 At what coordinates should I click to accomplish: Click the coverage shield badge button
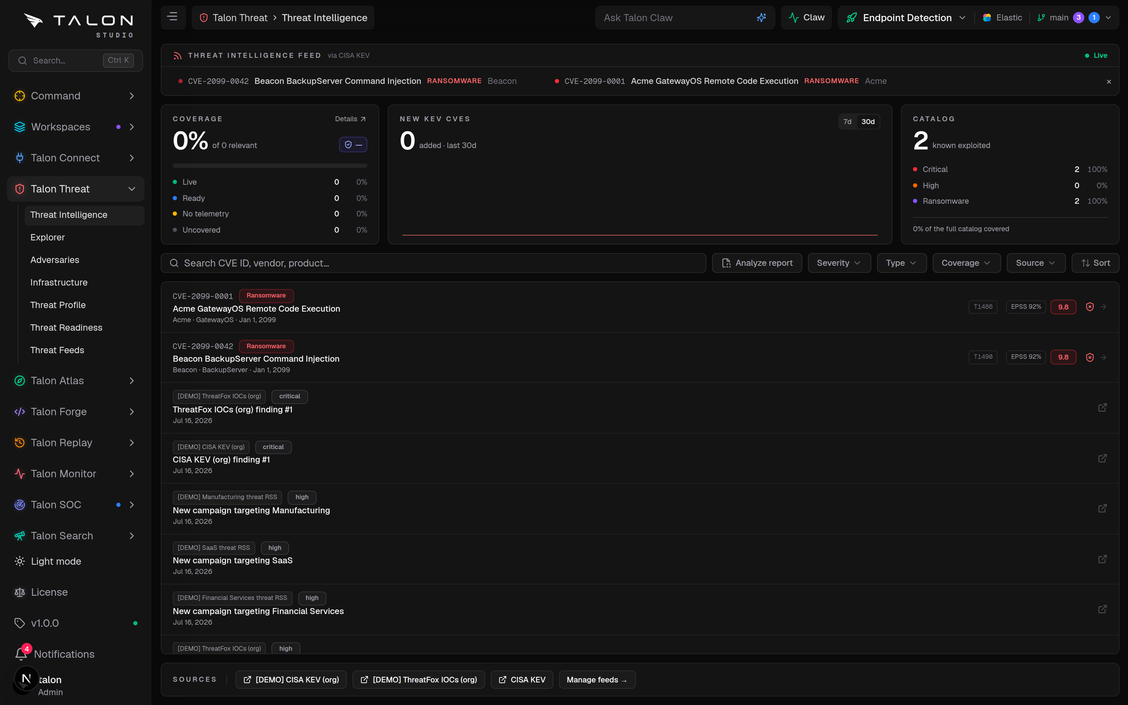tap(353, 145)
